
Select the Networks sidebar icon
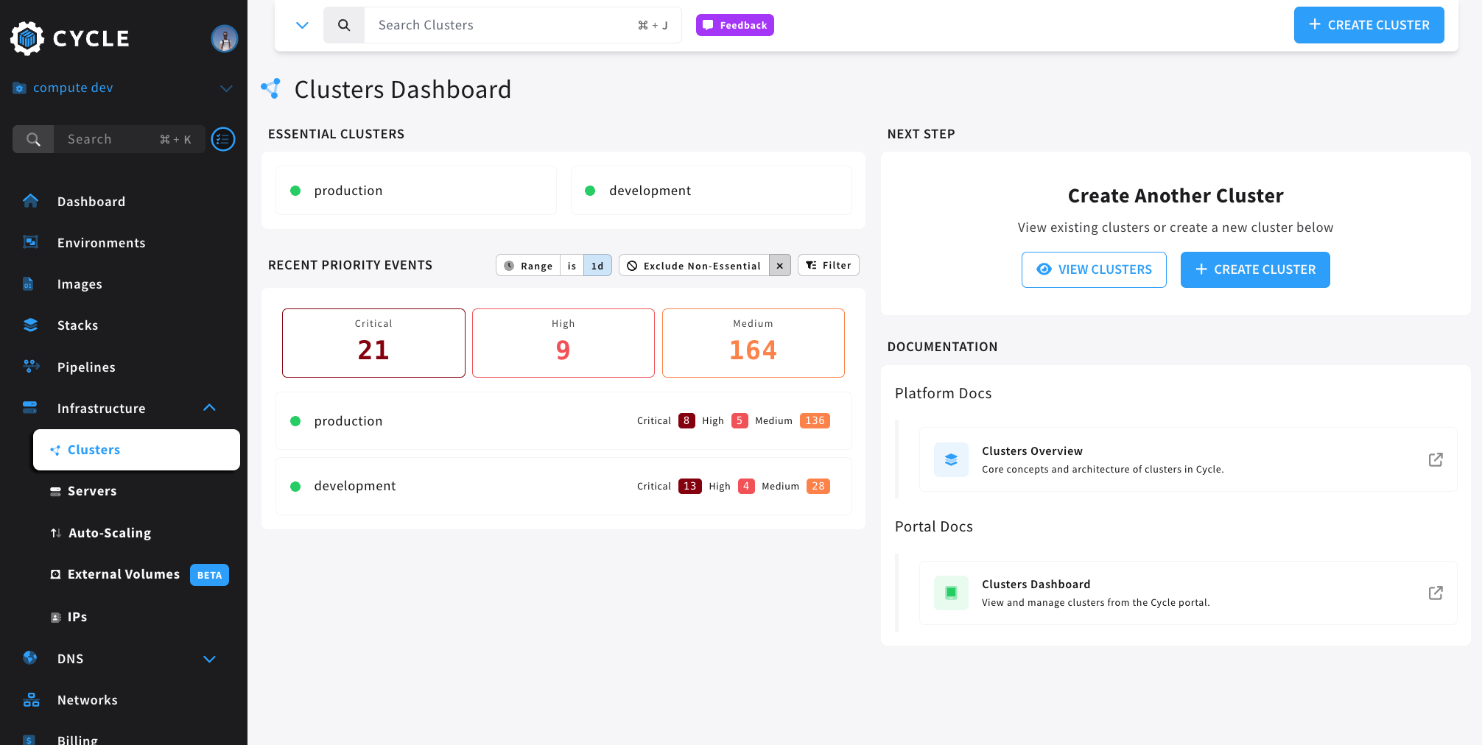[30, 699]
